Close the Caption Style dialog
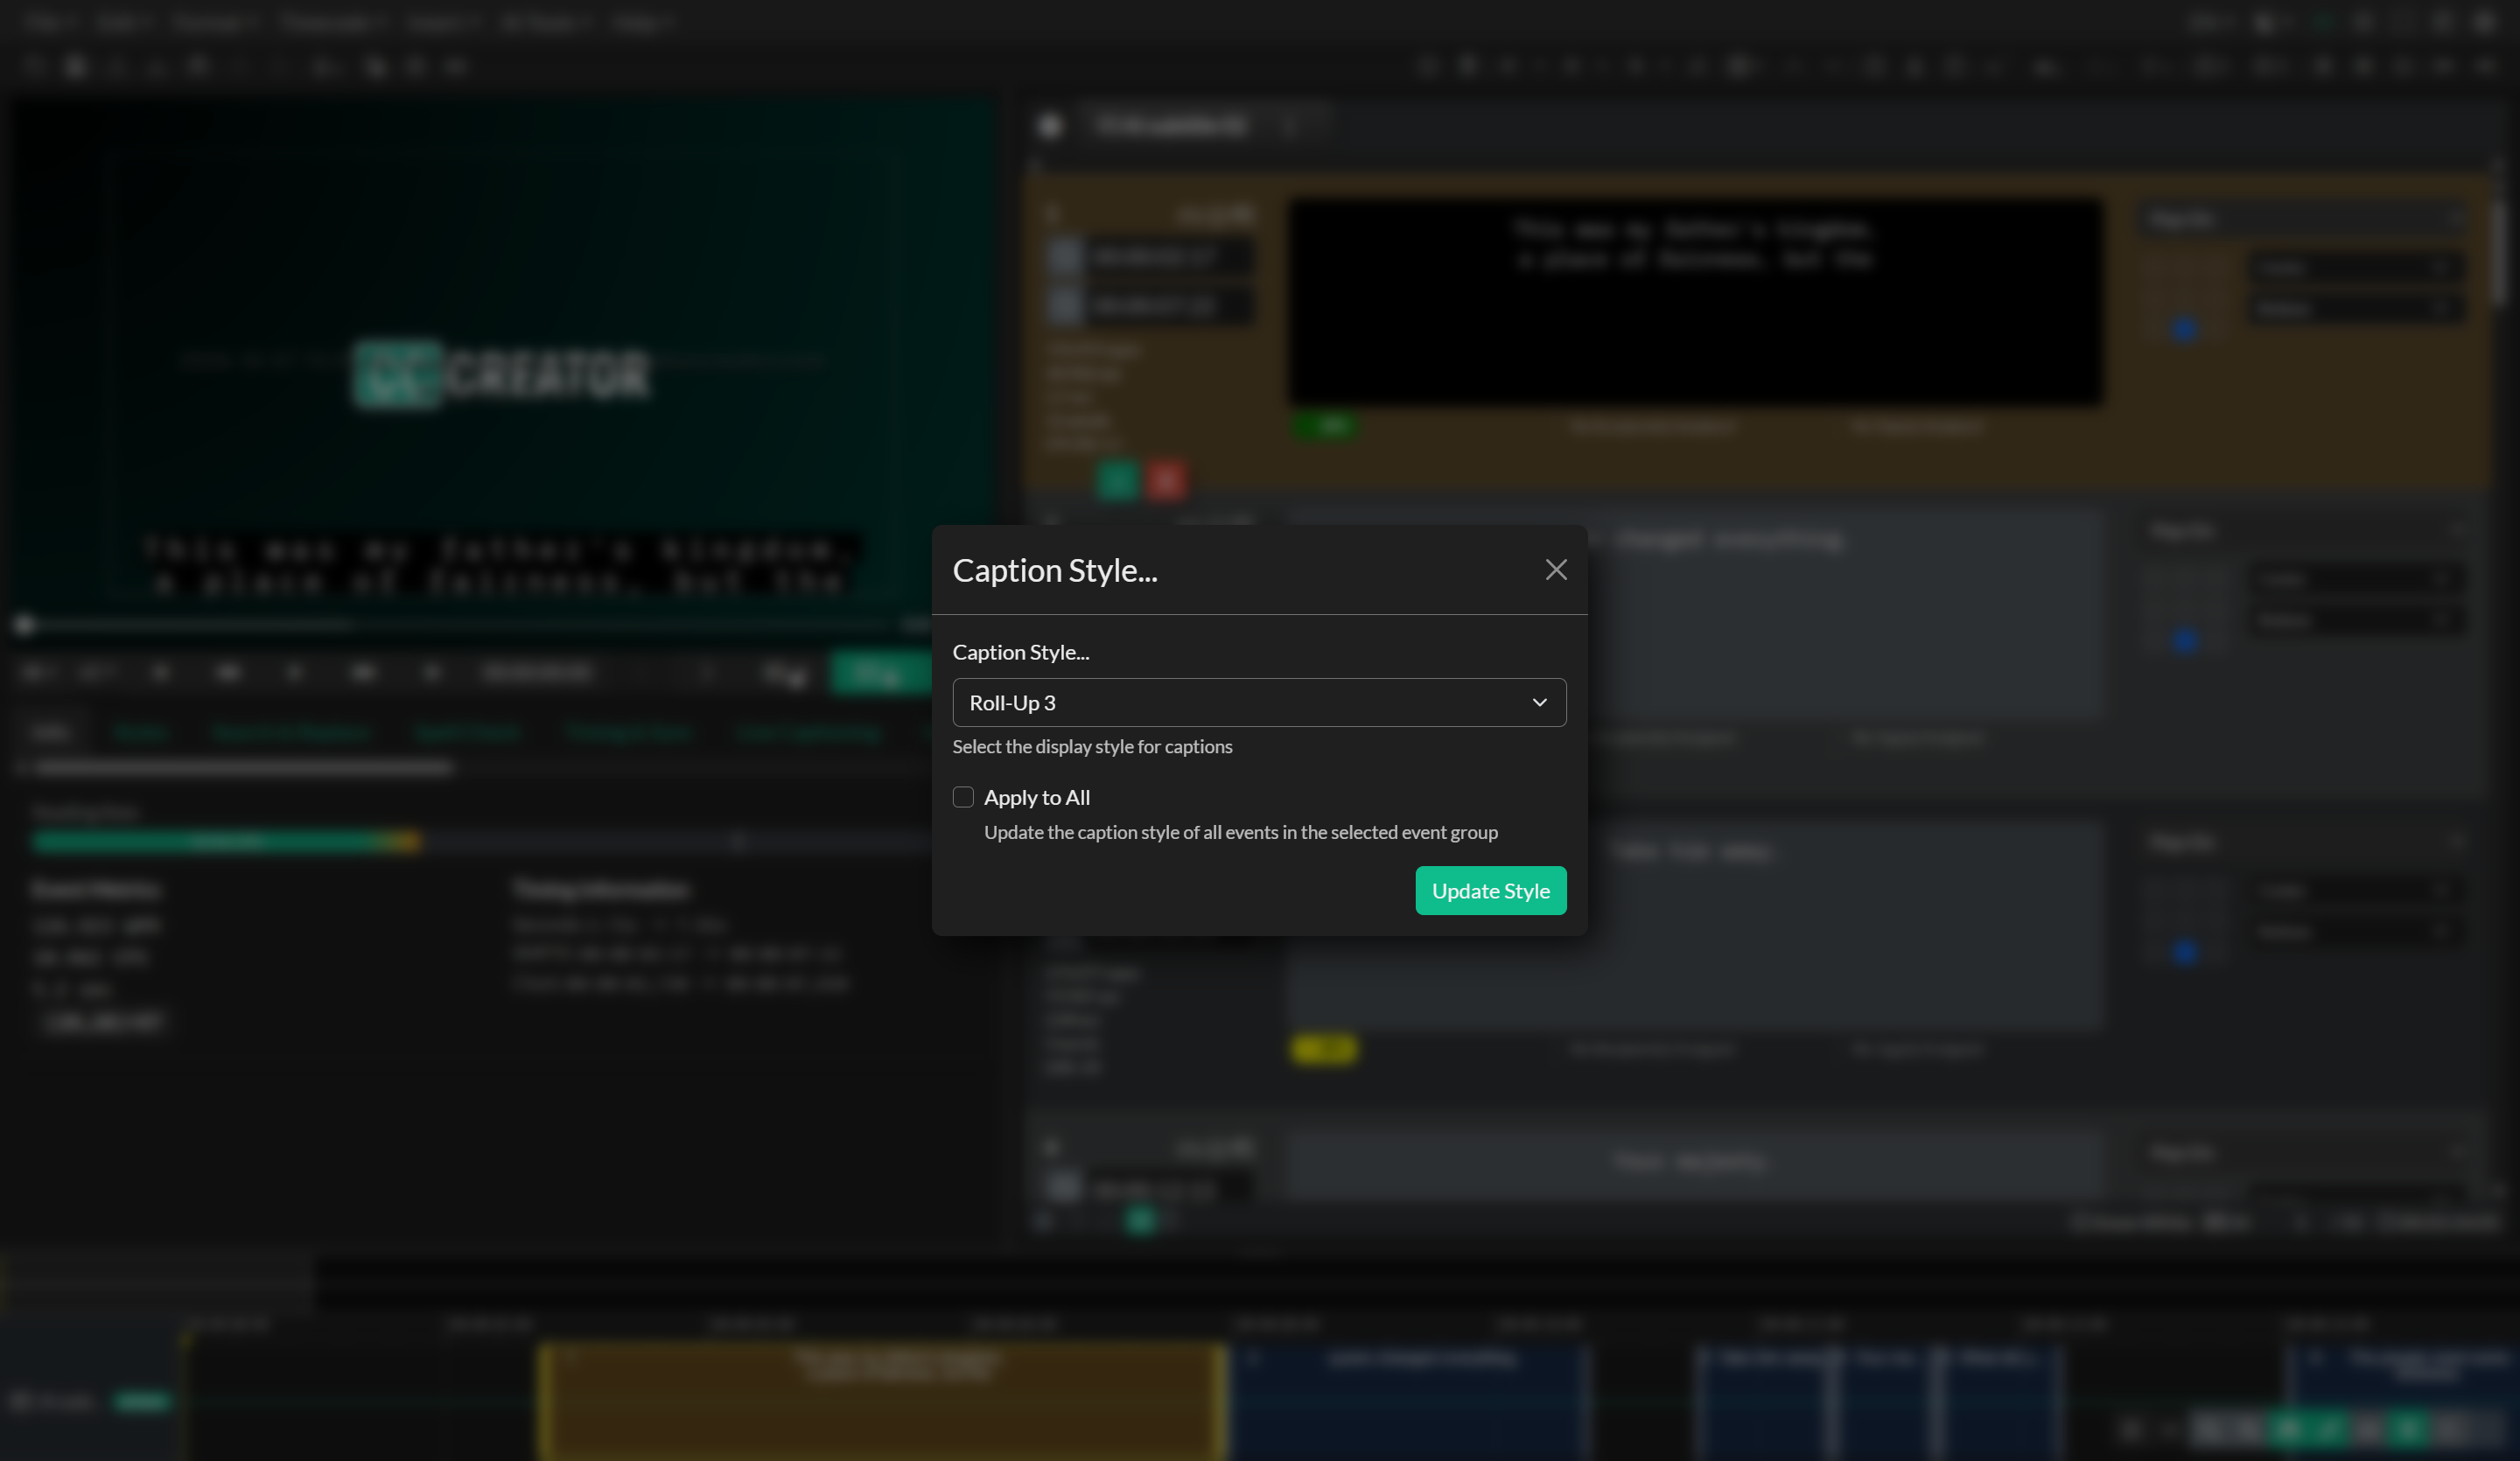The image size is (2520, 1461). coord(1555,570)
